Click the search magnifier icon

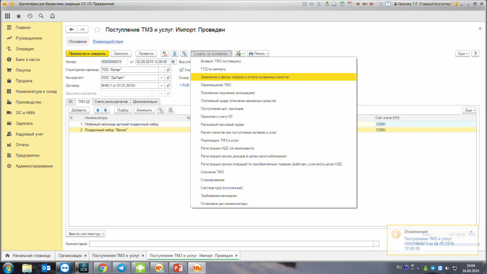pyautogui.click(x=41, y=16)
